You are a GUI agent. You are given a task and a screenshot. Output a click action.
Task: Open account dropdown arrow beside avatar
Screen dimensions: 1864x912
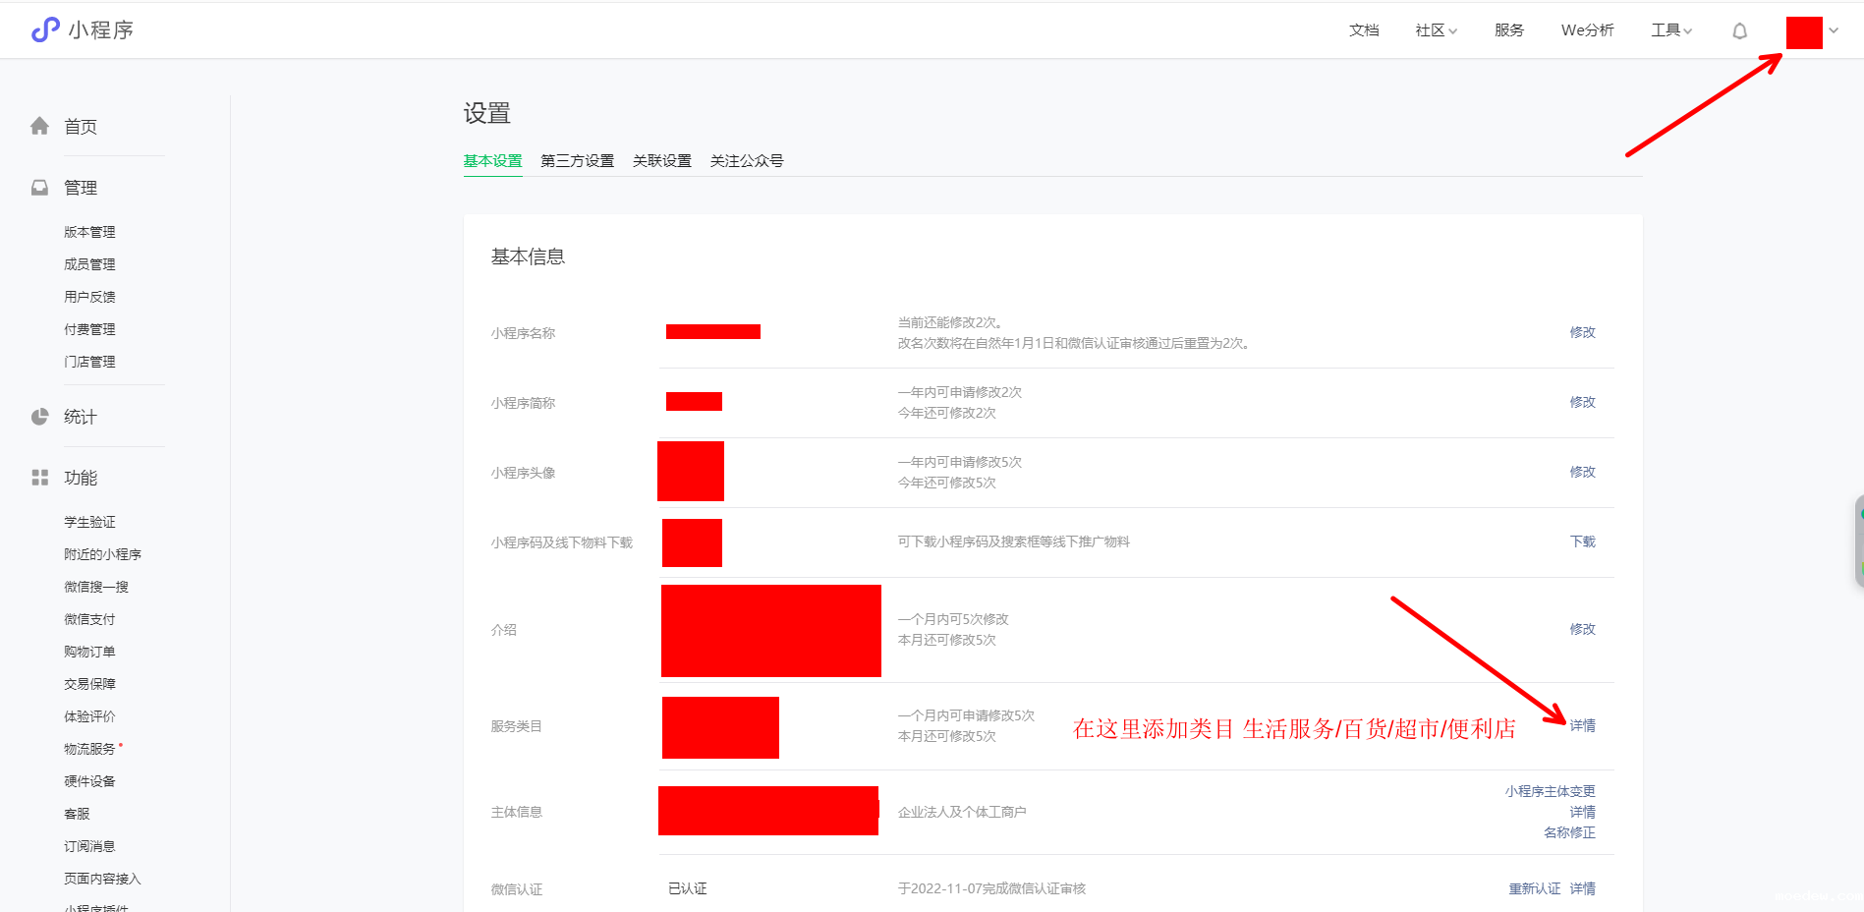click(1834, 30)
